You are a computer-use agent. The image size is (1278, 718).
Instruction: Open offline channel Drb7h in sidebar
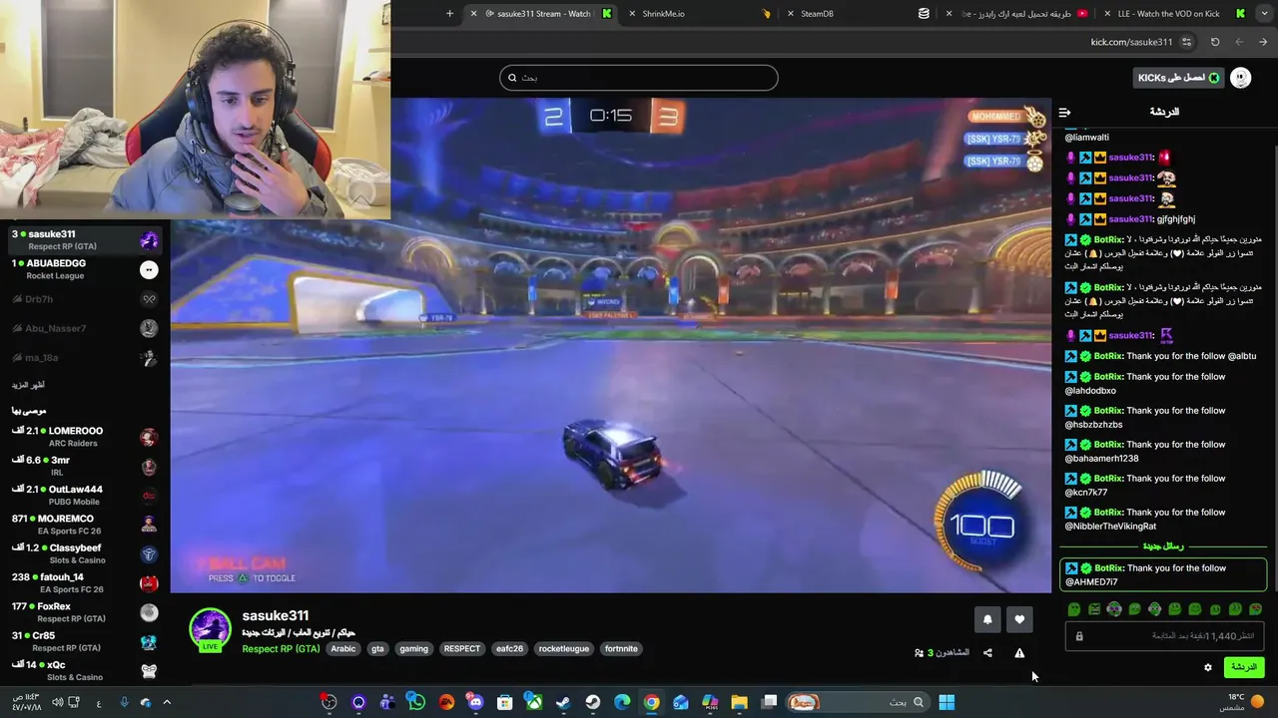85,299
